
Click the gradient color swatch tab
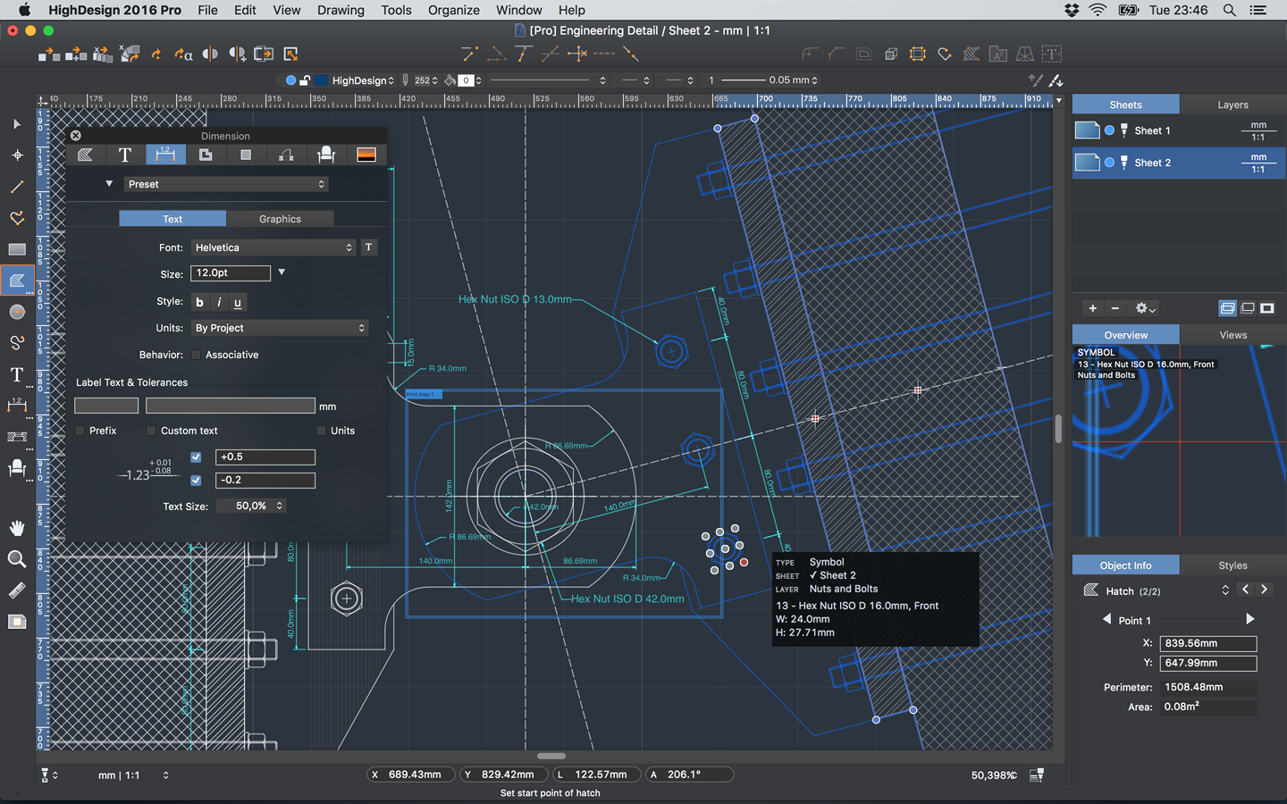click(366, 155)
